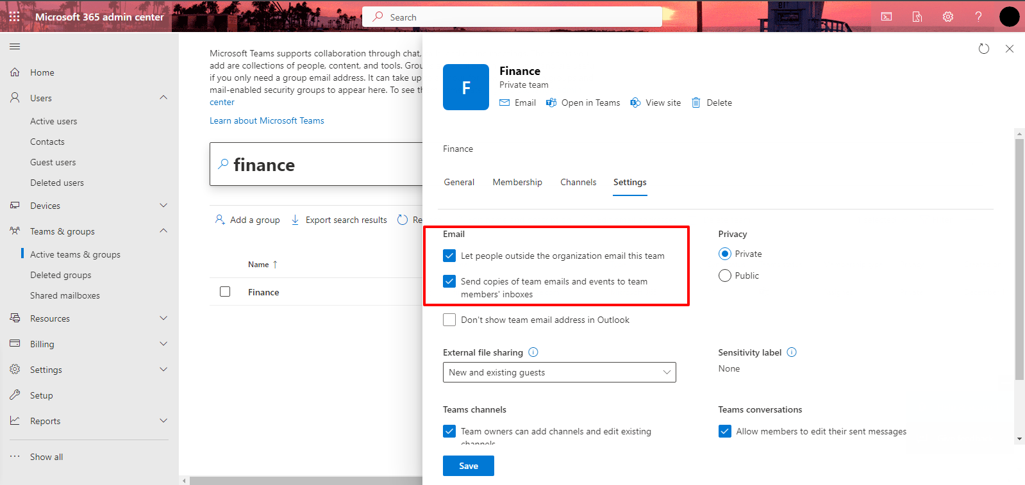Image resolution: width=1025 pixels, height=485 pixels.
Task: Click the External file sharing info icon
Action: (533, 352)
